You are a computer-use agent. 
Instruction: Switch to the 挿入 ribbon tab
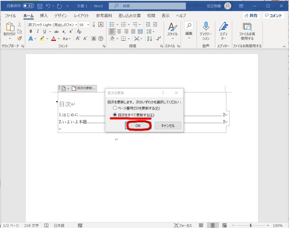tap(44, 16)
